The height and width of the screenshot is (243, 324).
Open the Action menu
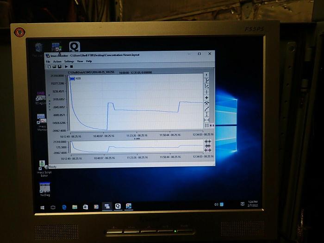coord(57,62)
